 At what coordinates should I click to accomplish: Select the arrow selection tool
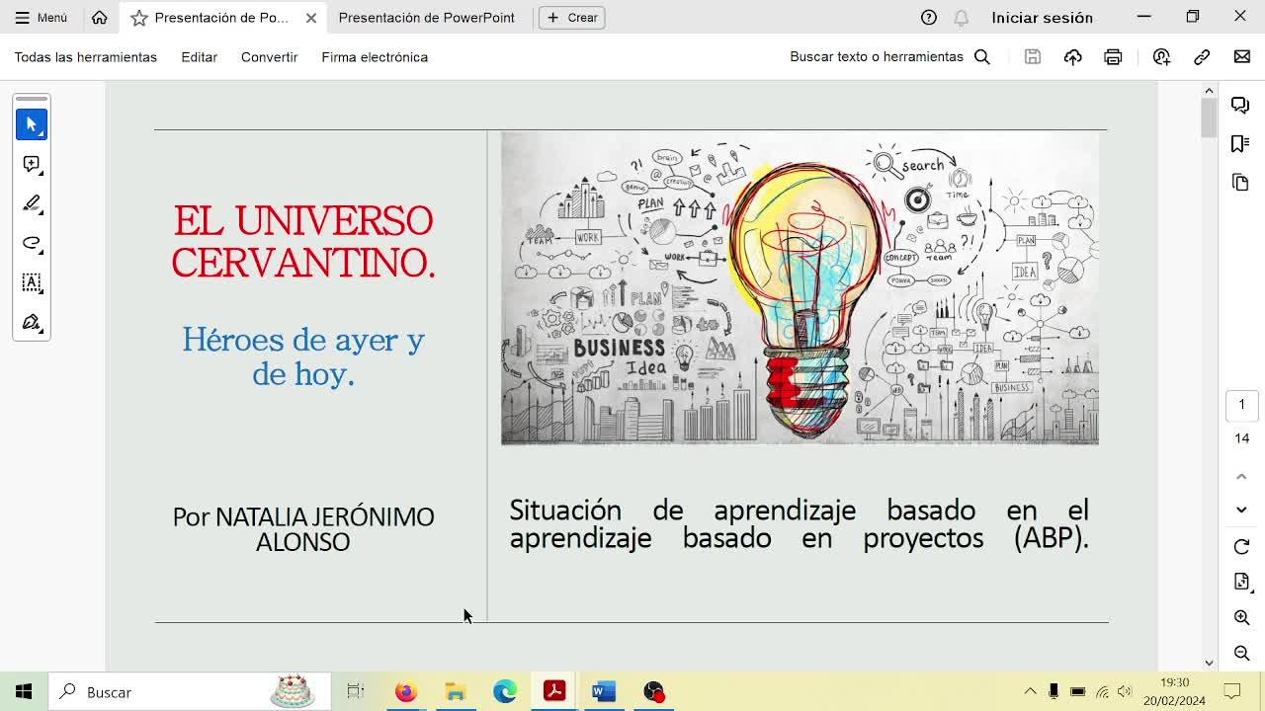32,124
